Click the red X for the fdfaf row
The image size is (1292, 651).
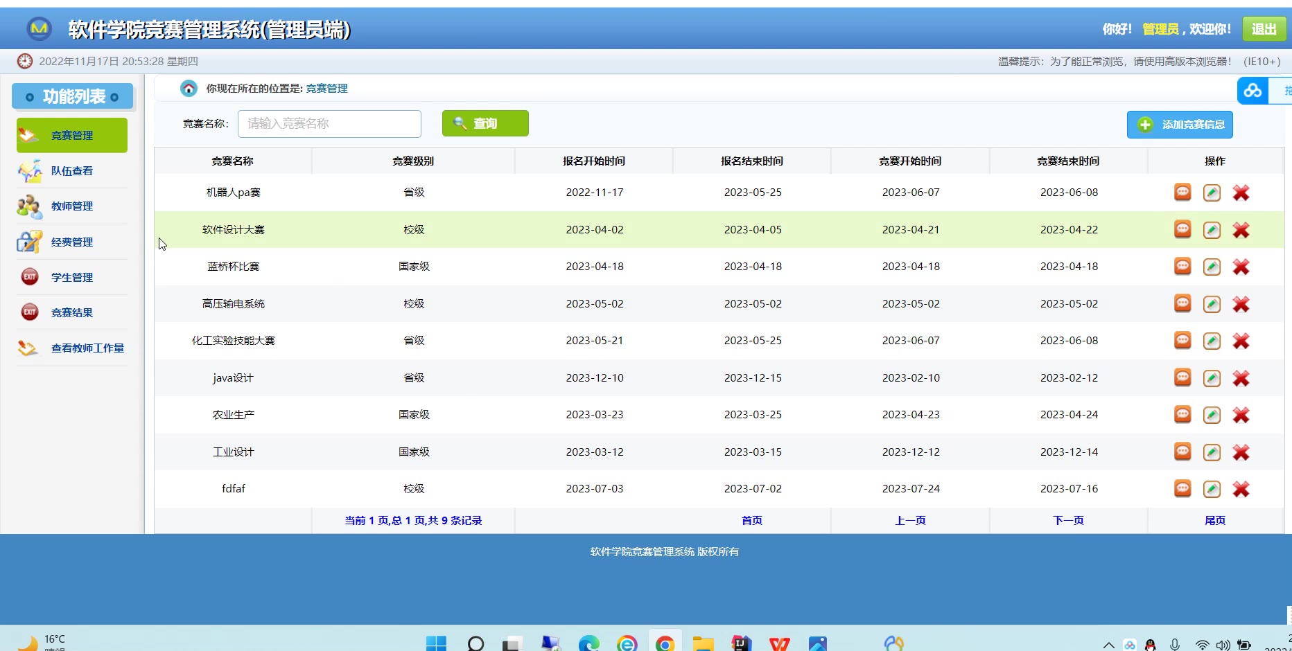[x=1241, y=489]
